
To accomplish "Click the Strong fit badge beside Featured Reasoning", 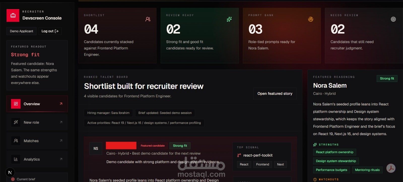I will pos(387,78).
